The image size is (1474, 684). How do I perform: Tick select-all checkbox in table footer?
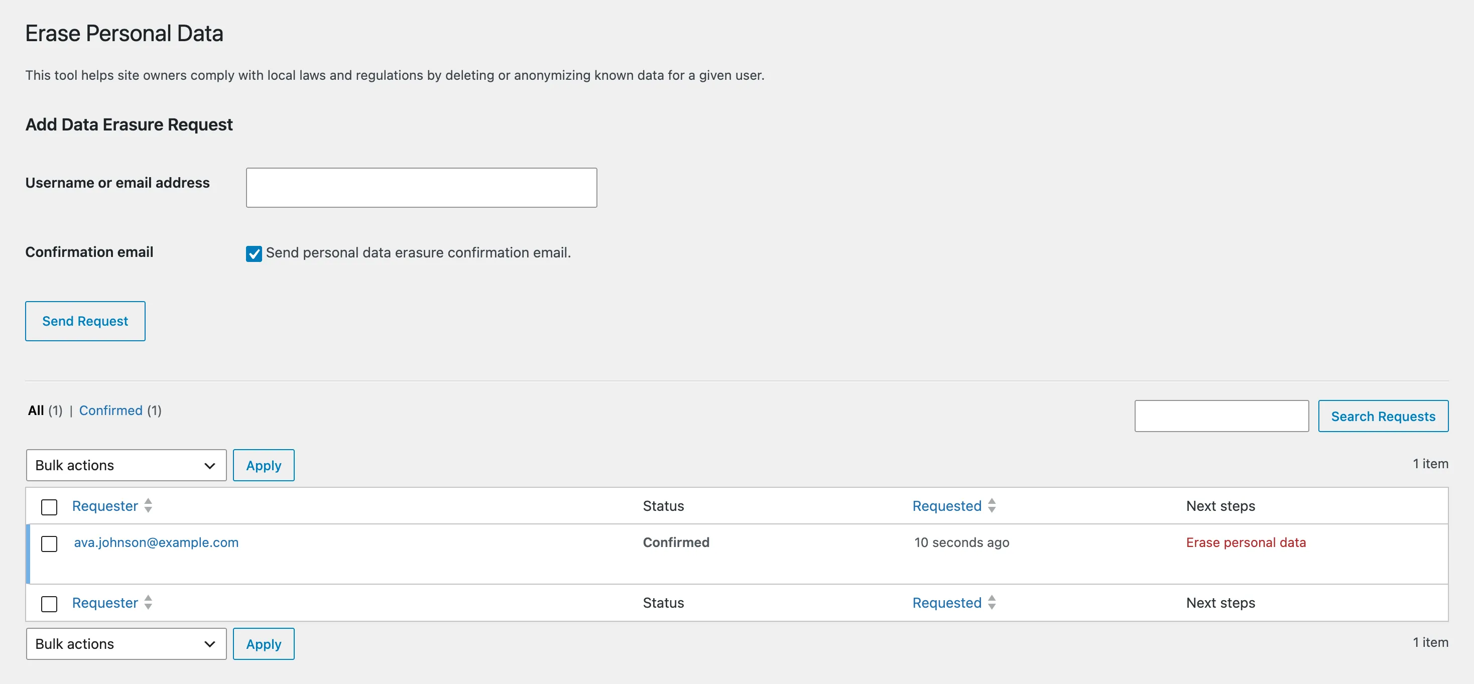(49, 604)
